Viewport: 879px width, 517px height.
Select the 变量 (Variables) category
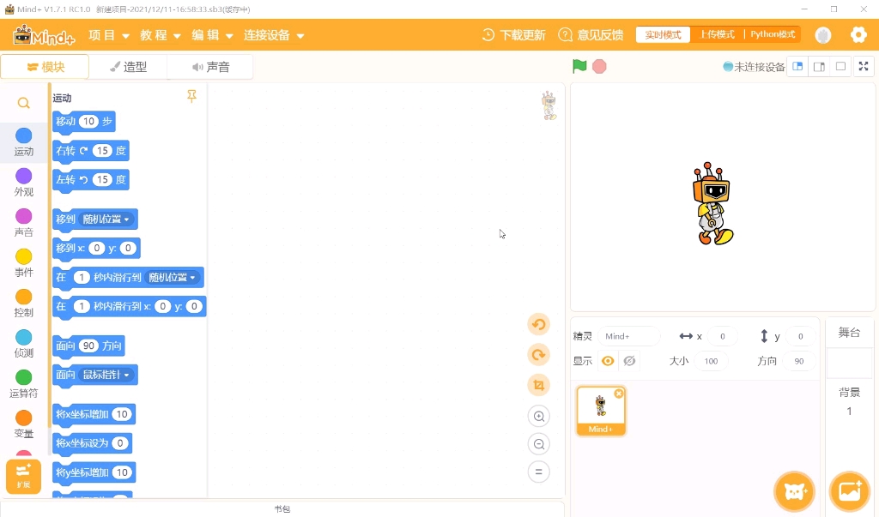pos(23,424)
